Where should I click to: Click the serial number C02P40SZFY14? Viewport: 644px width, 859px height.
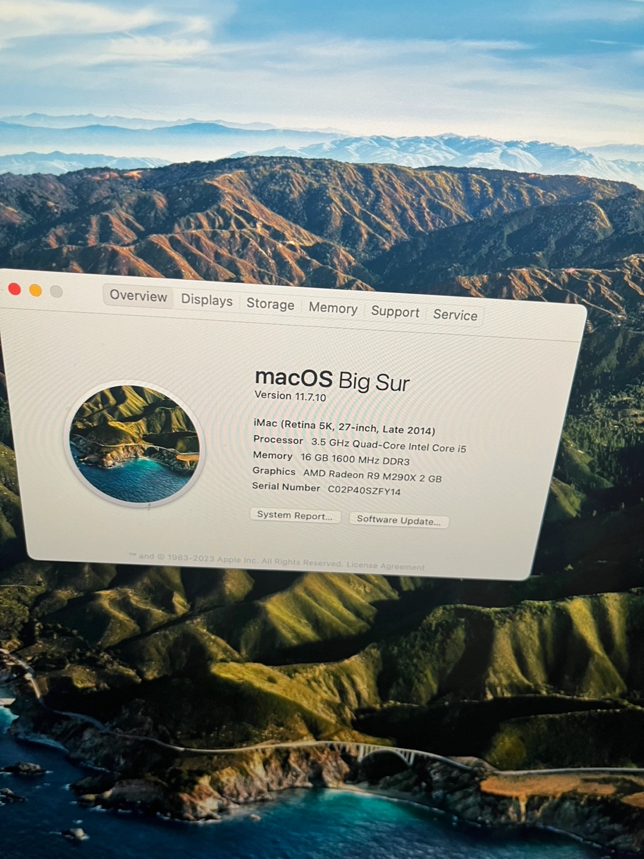pyautogui.click(x=364, y=491)
